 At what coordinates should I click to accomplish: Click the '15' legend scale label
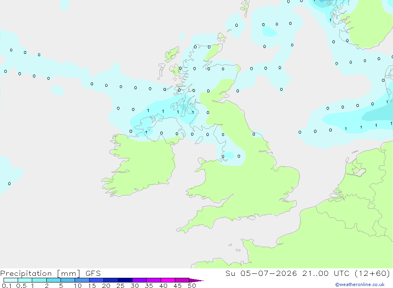pyautogui.click(x=92, y=286)
